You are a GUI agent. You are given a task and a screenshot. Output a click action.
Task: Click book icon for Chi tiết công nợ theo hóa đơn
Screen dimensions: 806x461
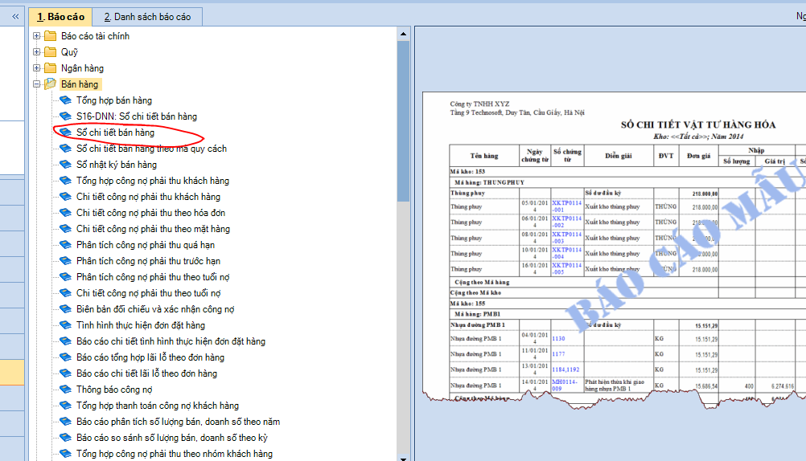65,213
